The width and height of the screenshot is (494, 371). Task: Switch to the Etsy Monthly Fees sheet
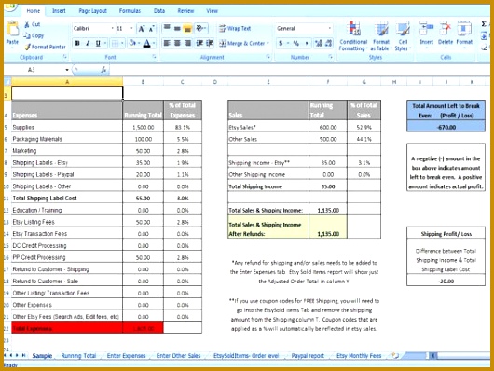[359, 355]
